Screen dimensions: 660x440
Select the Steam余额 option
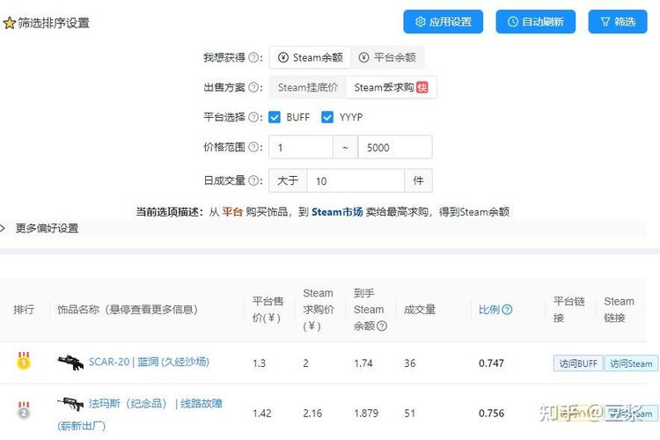311,57
